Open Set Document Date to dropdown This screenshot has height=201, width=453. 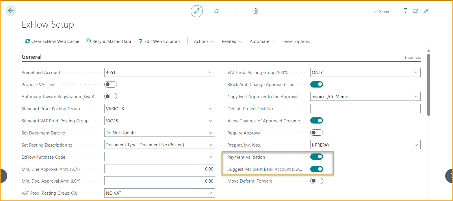(x=210, y=133)
